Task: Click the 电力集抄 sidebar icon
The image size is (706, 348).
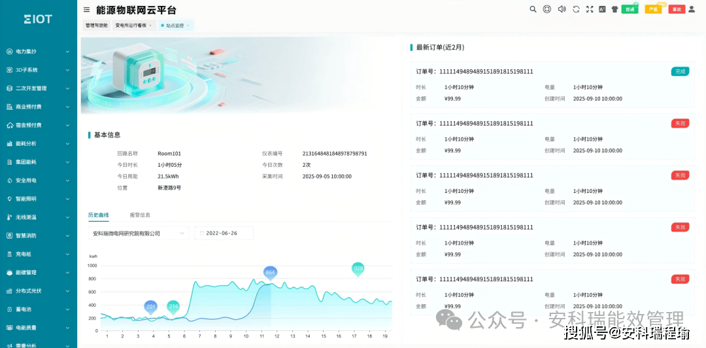Action: (9, 52)
